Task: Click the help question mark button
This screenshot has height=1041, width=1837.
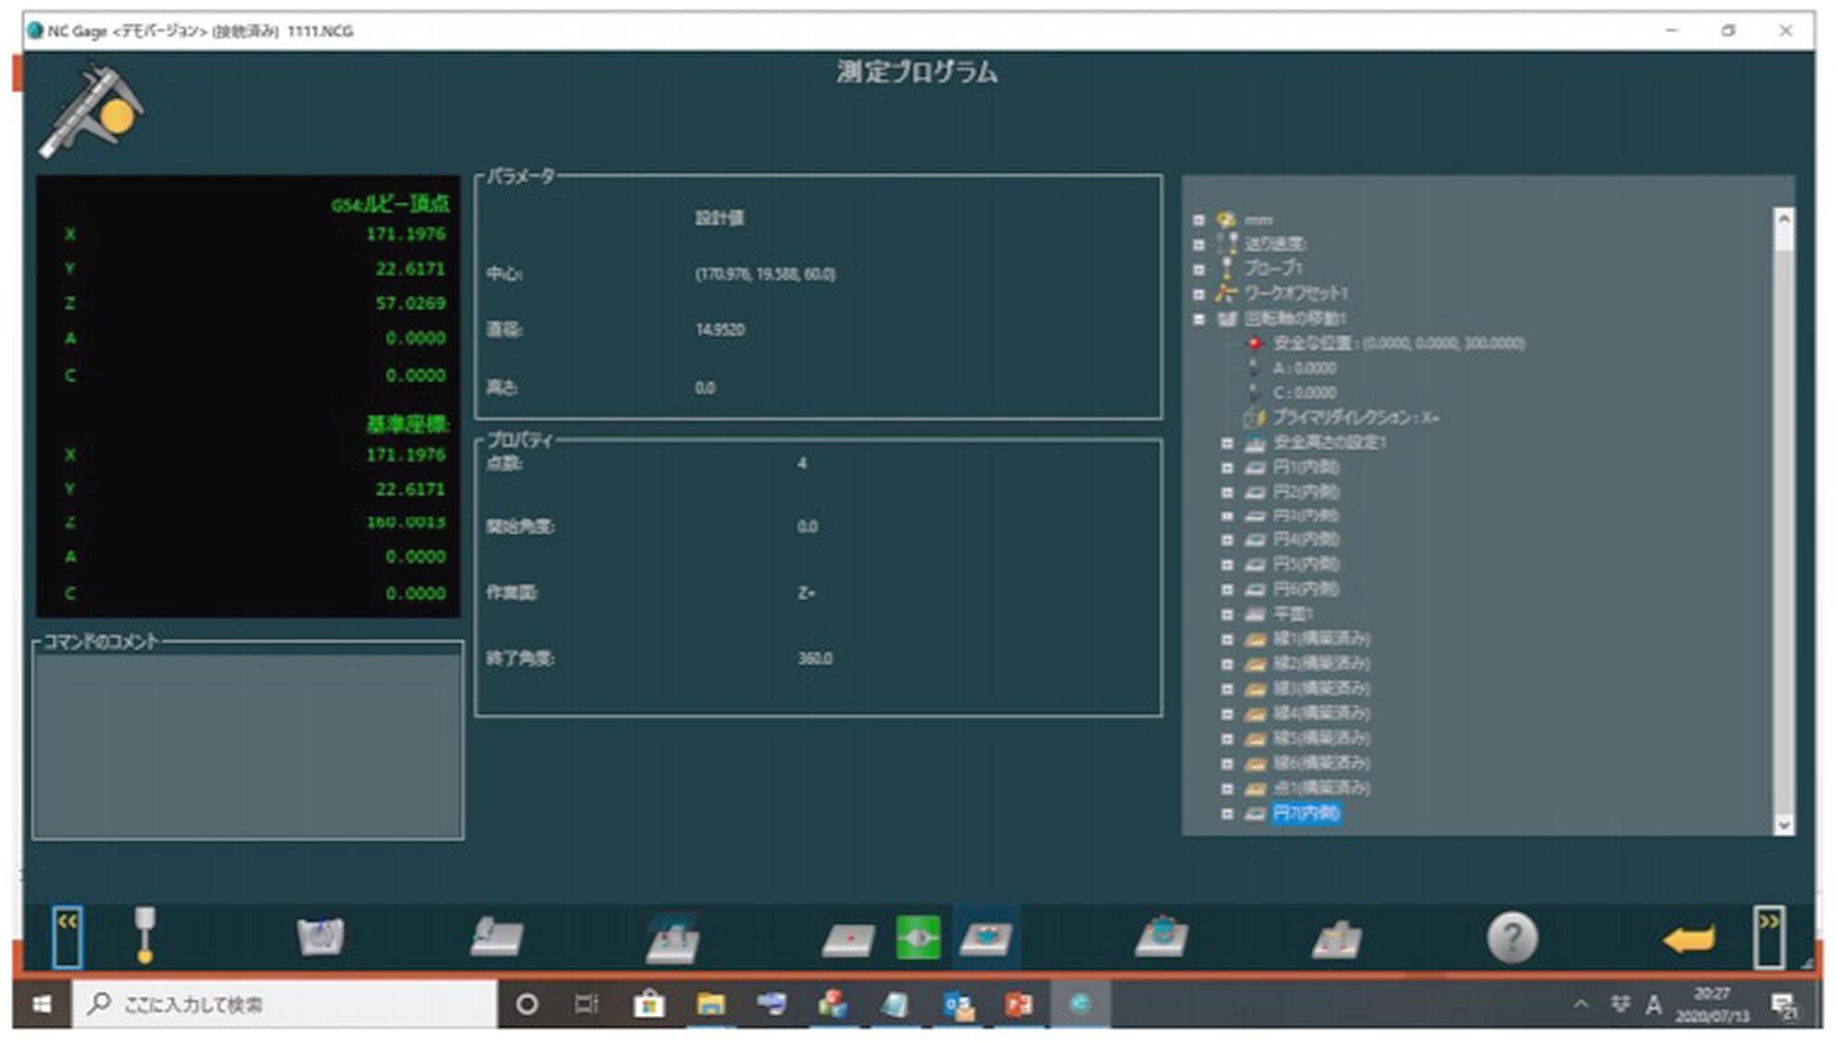Action: (1511, 938)
